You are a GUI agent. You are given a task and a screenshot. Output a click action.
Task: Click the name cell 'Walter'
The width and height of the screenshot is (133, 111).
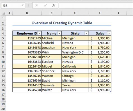point(52,90)
